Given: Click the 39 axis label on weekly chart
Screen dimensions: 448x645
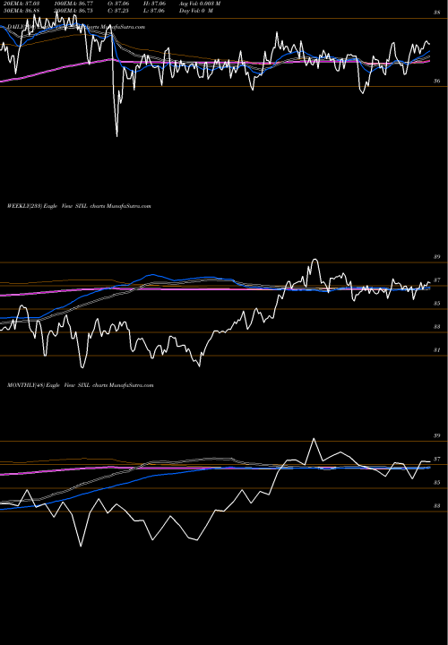Looking at the screenshot, I should point(436,257).
